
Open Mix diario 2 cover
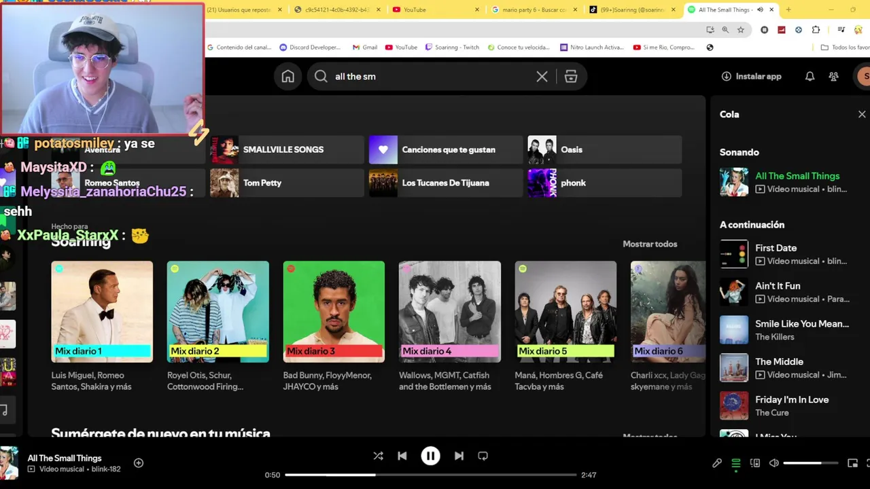218,312
